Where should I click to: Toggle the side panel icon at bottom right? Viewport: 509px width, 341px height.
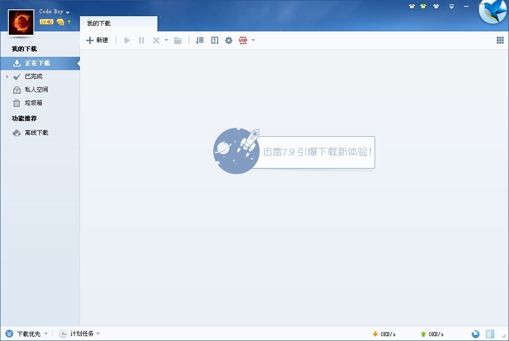click(x=490, y=334)
